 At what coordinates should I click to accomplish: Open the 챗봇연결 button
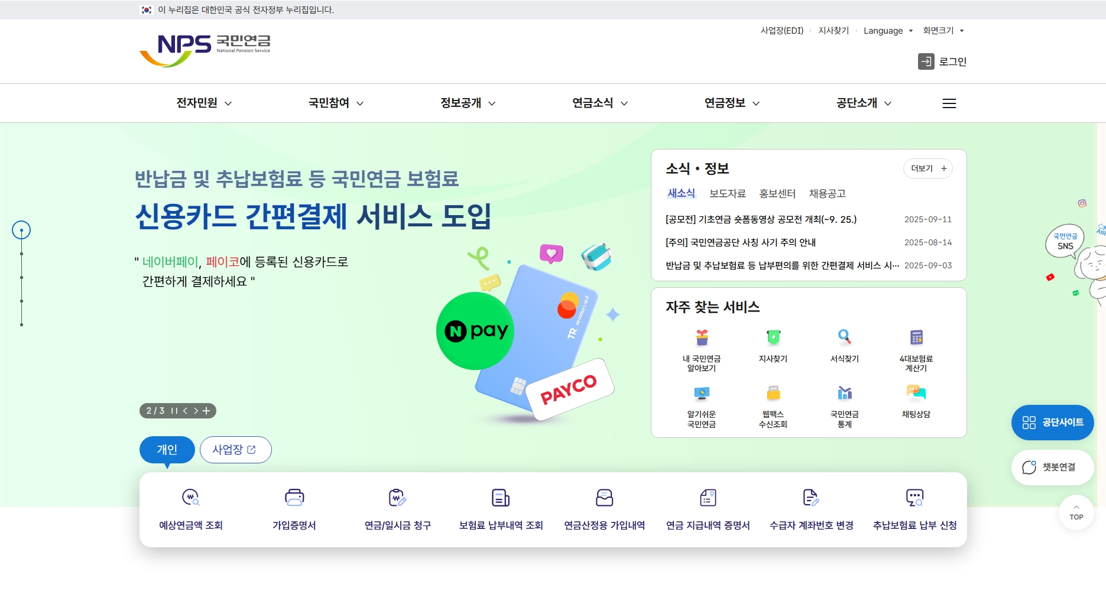pyautogui.click(x=1053, y=468)
